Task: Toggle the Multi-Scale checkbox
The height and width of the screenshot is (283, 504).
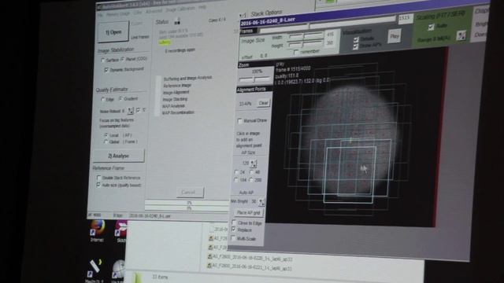Action: coord(233,238)
